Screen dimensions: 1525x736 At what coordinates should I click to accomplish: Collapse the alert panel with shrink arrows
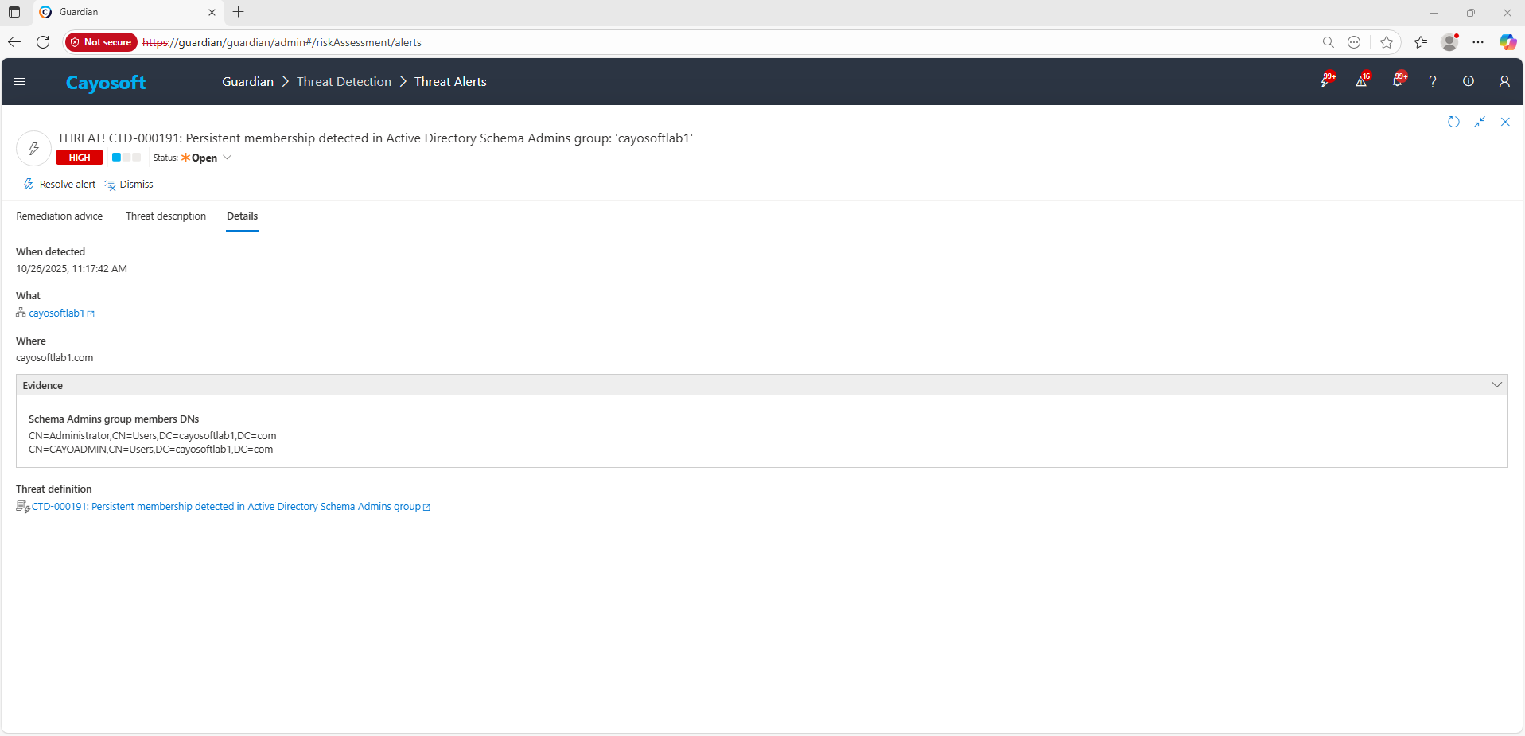(1479, 122)
